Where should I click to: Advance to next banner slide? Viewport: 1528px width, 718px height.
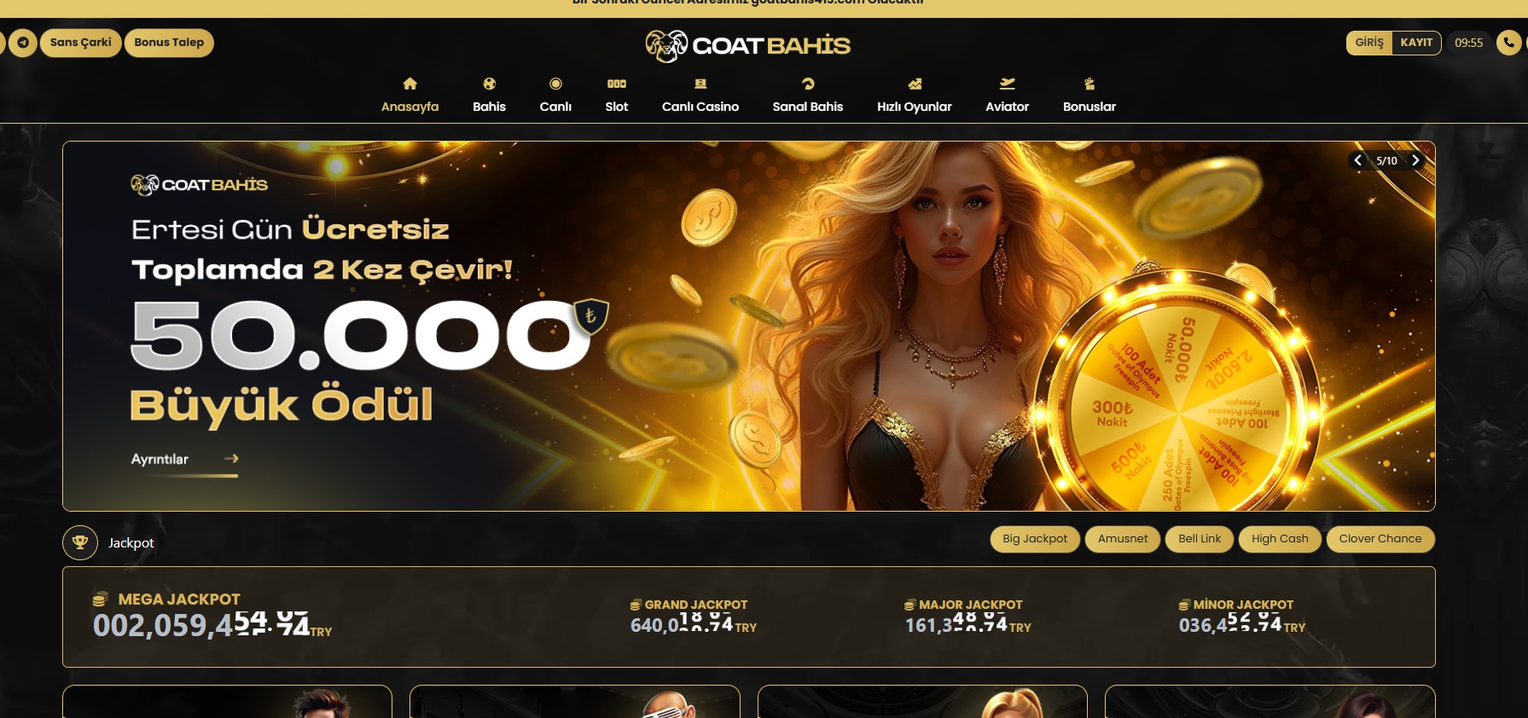[x=1415, y=160]
